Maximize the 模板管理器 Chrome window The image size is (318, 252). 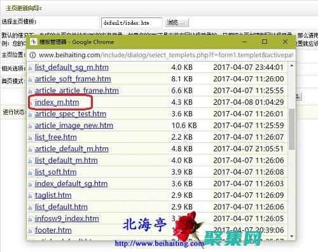pos(265,42)
